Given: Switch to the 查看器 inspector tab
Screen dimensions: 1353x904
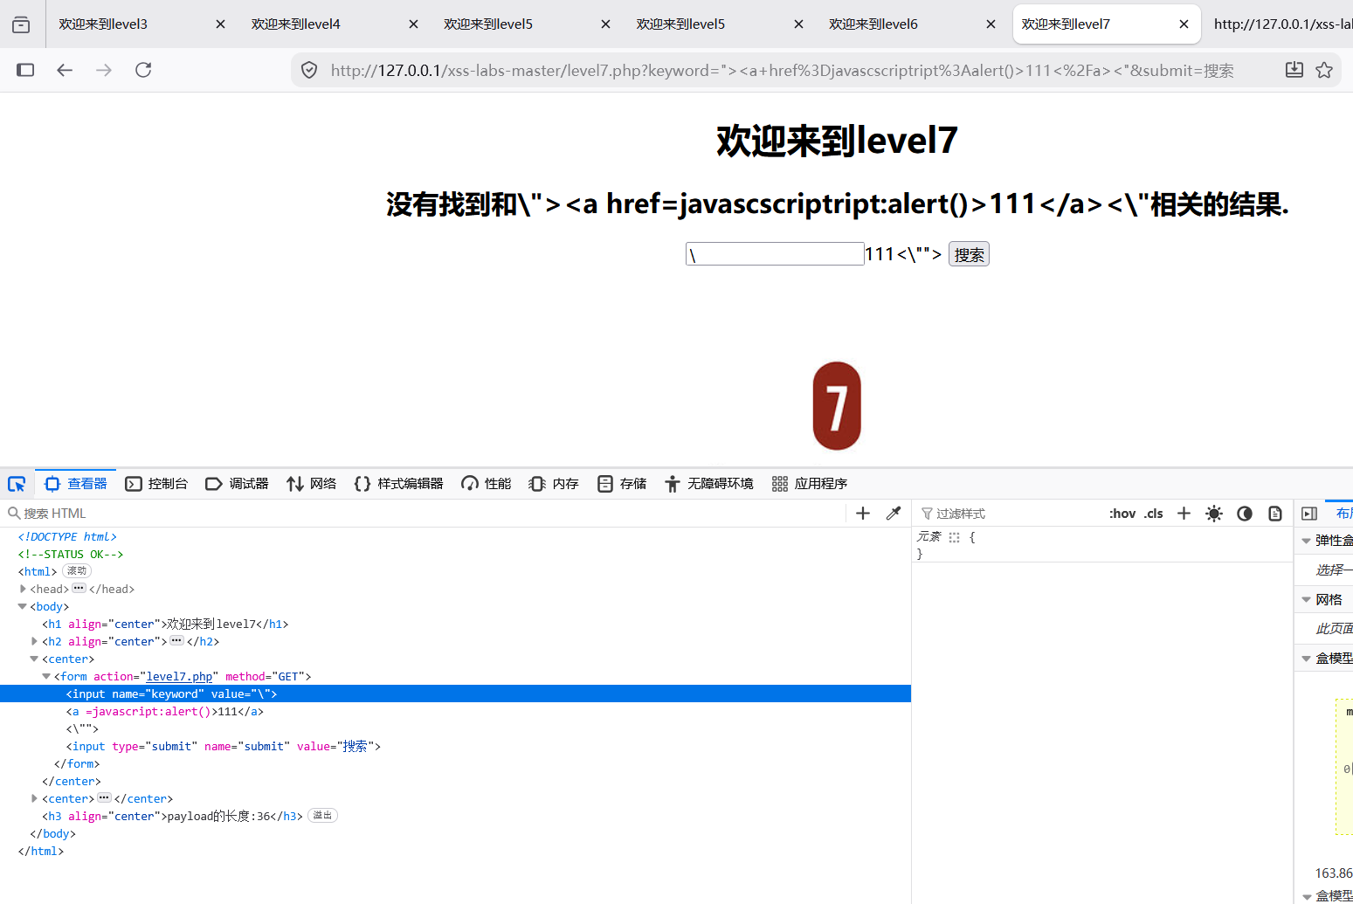Looking at the screenshot, I should point(76,484).
